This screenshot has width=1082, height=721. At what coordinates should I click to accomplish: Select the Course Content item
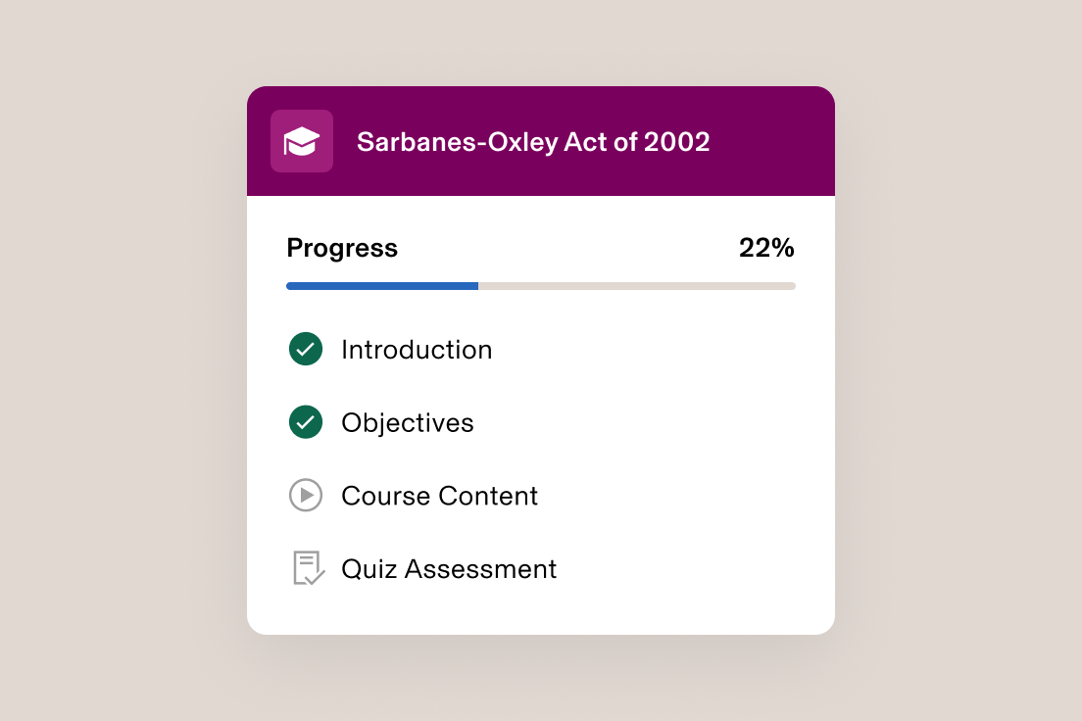(x=439, y=496)
